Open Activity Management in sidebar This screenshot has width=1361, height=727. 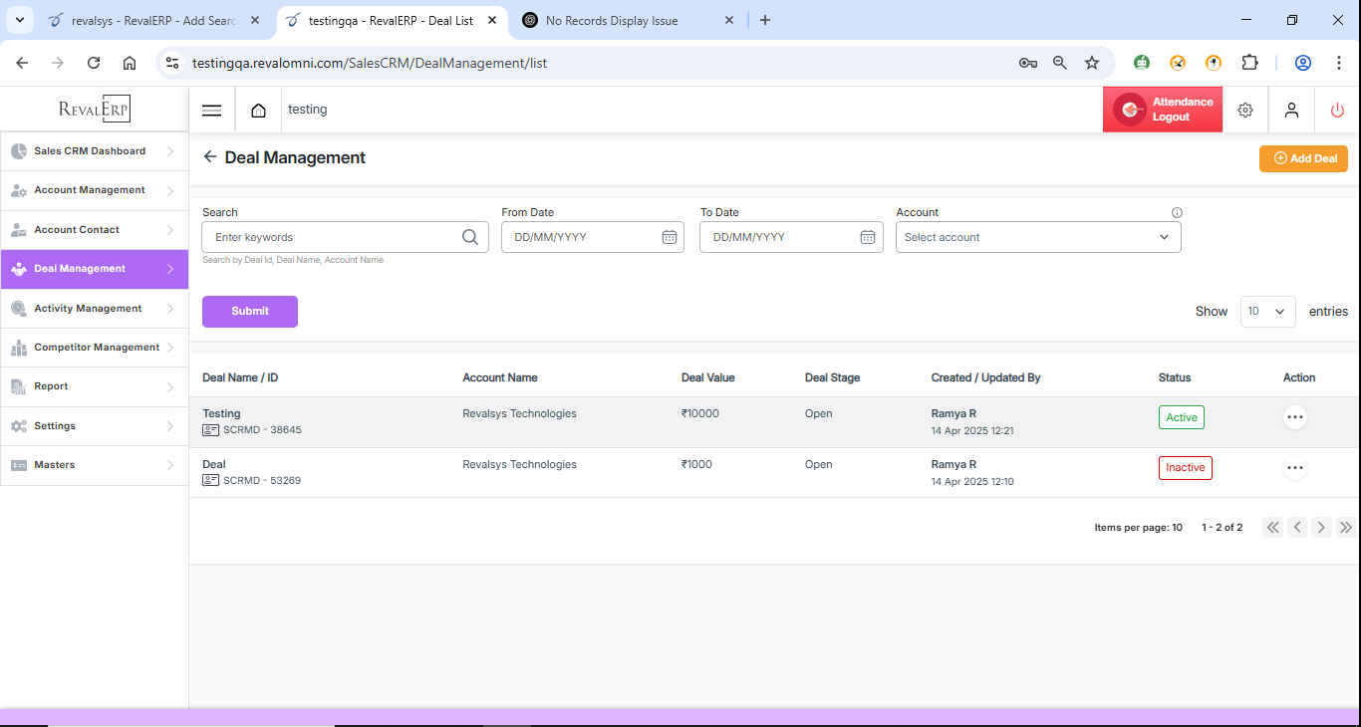tap(95, 309)
